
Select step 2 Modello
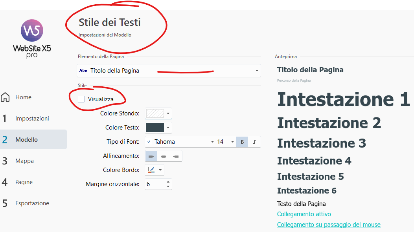coord(33,139)
